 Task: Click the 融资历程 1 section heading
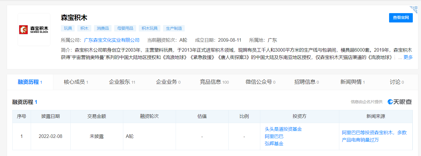[25, 102]
